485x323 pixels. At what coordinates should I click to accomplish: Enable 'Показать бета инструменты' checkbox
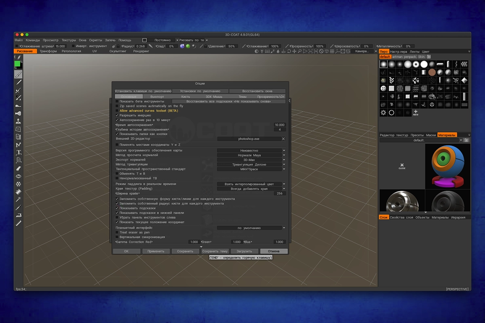point(117,101)
